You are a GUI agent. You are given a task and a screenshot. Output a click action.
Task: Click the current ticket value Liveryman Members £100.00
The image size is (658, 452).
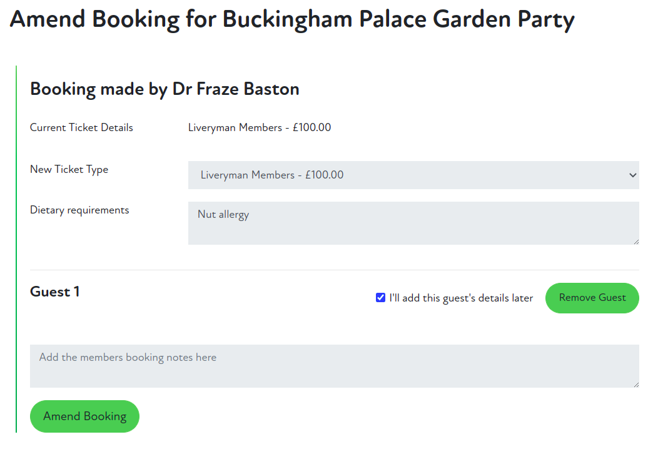(260, 127)
